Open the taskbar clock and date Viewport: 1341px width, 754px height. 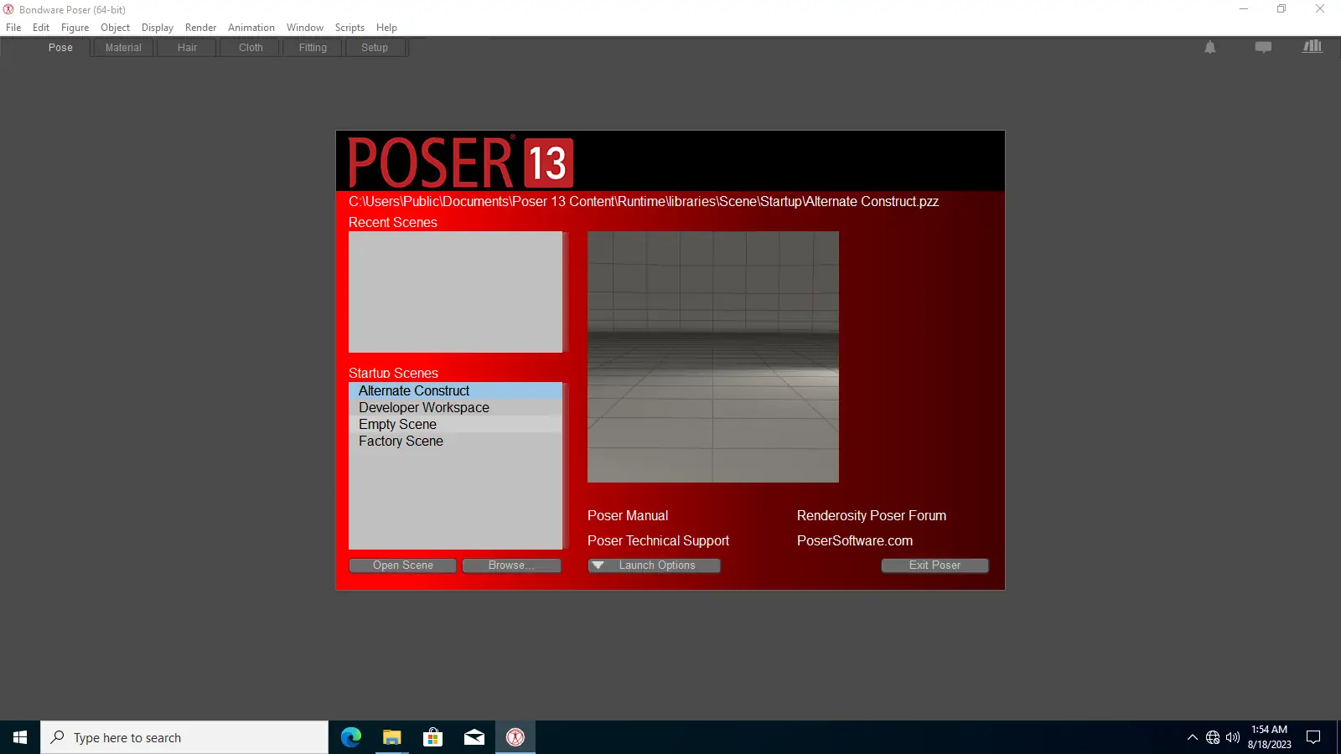[1269, 737]
